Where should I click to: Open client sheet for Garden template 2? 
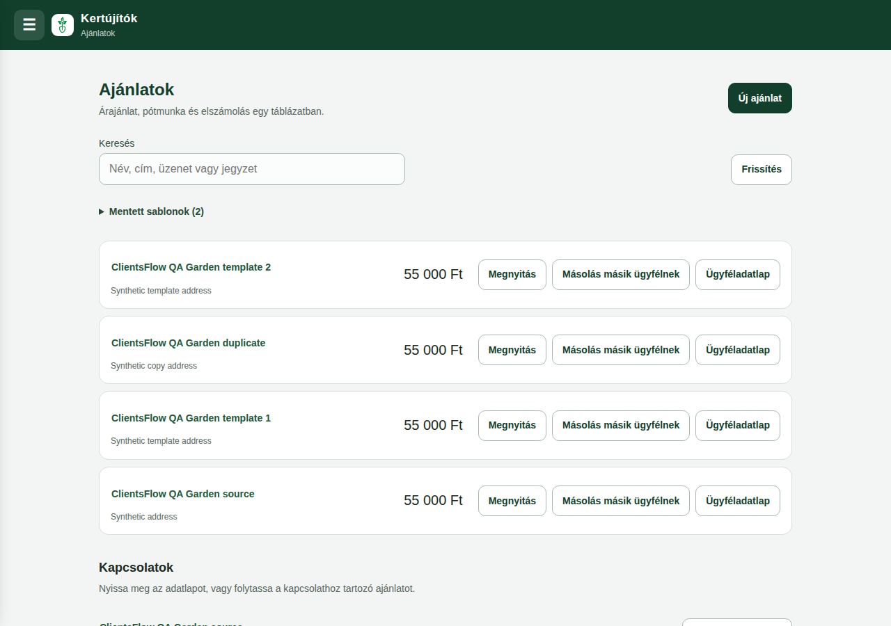pos(738,275)
